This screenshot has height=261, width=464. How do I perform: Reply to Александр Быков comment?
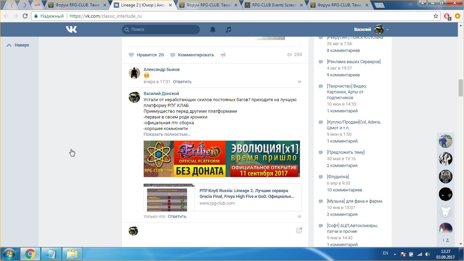point(182,81)
